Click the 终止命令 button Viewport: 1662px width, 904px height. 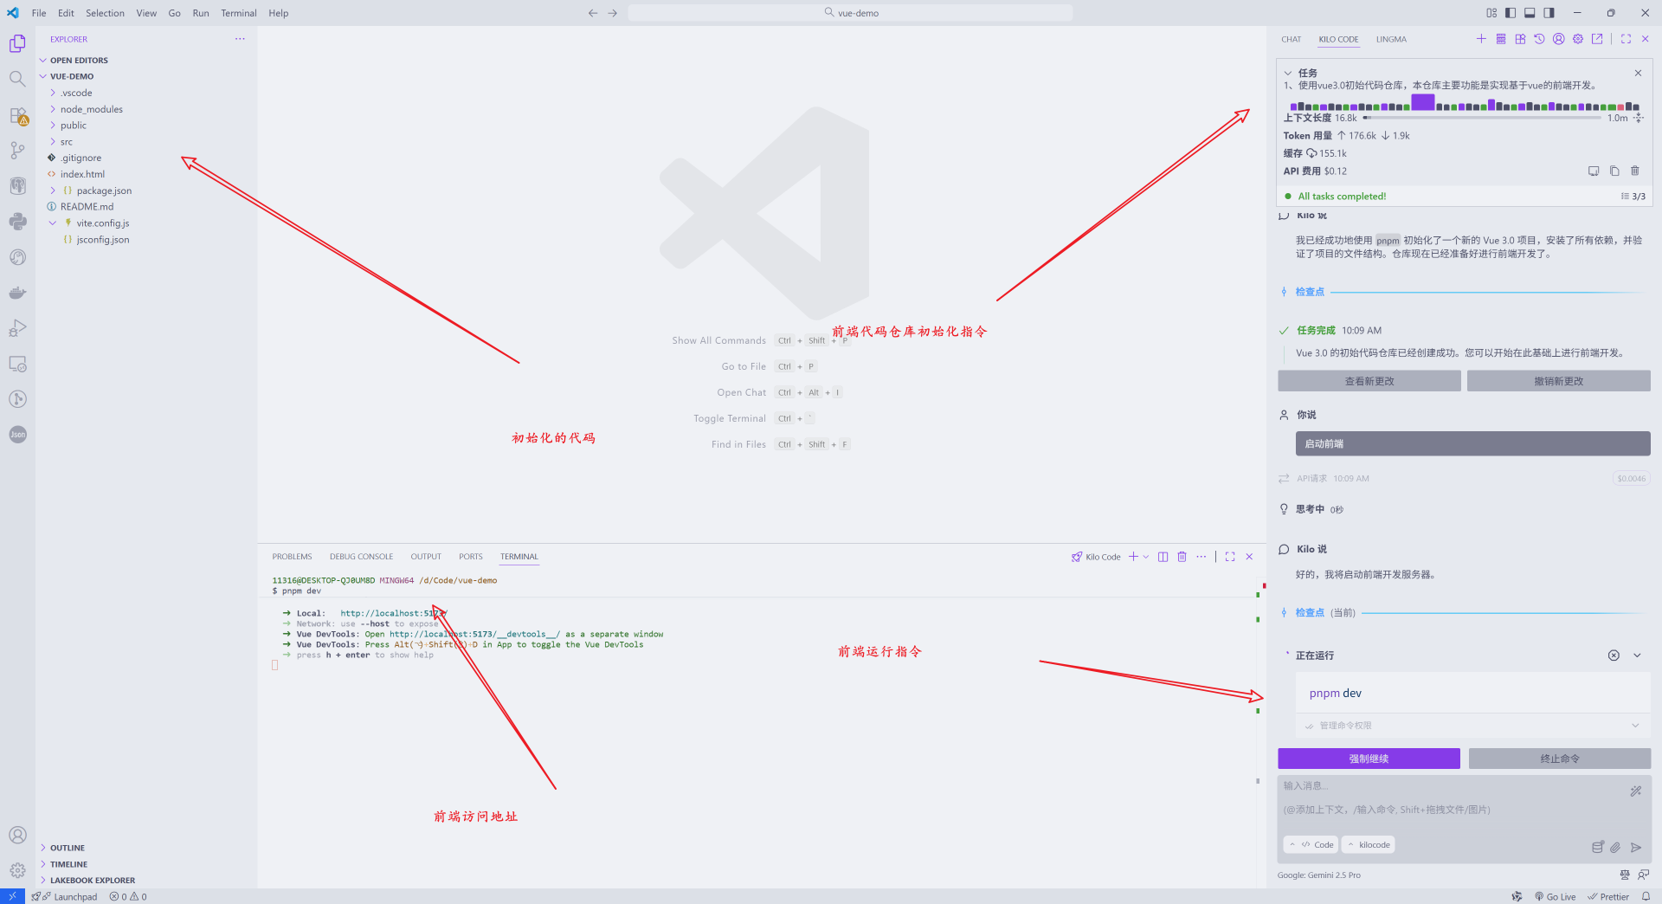pos(1559,759)
